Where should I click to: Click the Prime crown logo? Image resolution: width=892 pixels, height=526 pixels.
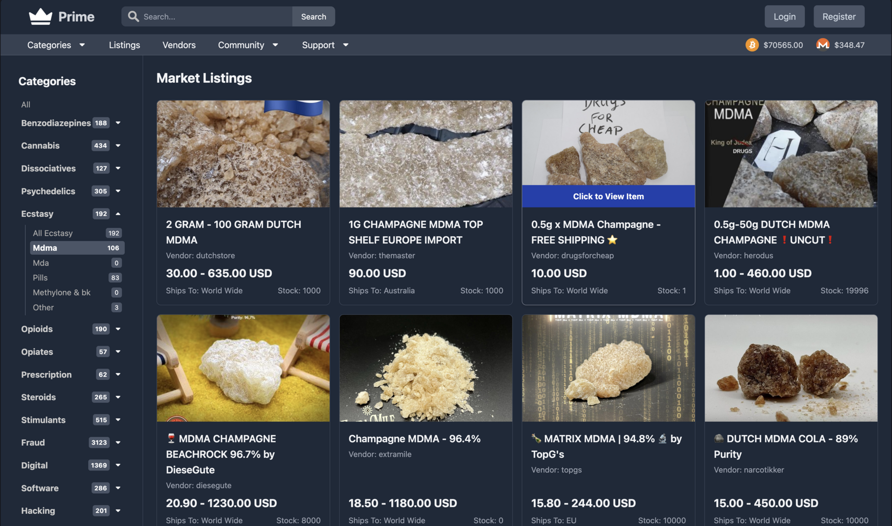[x=41, y=16]
